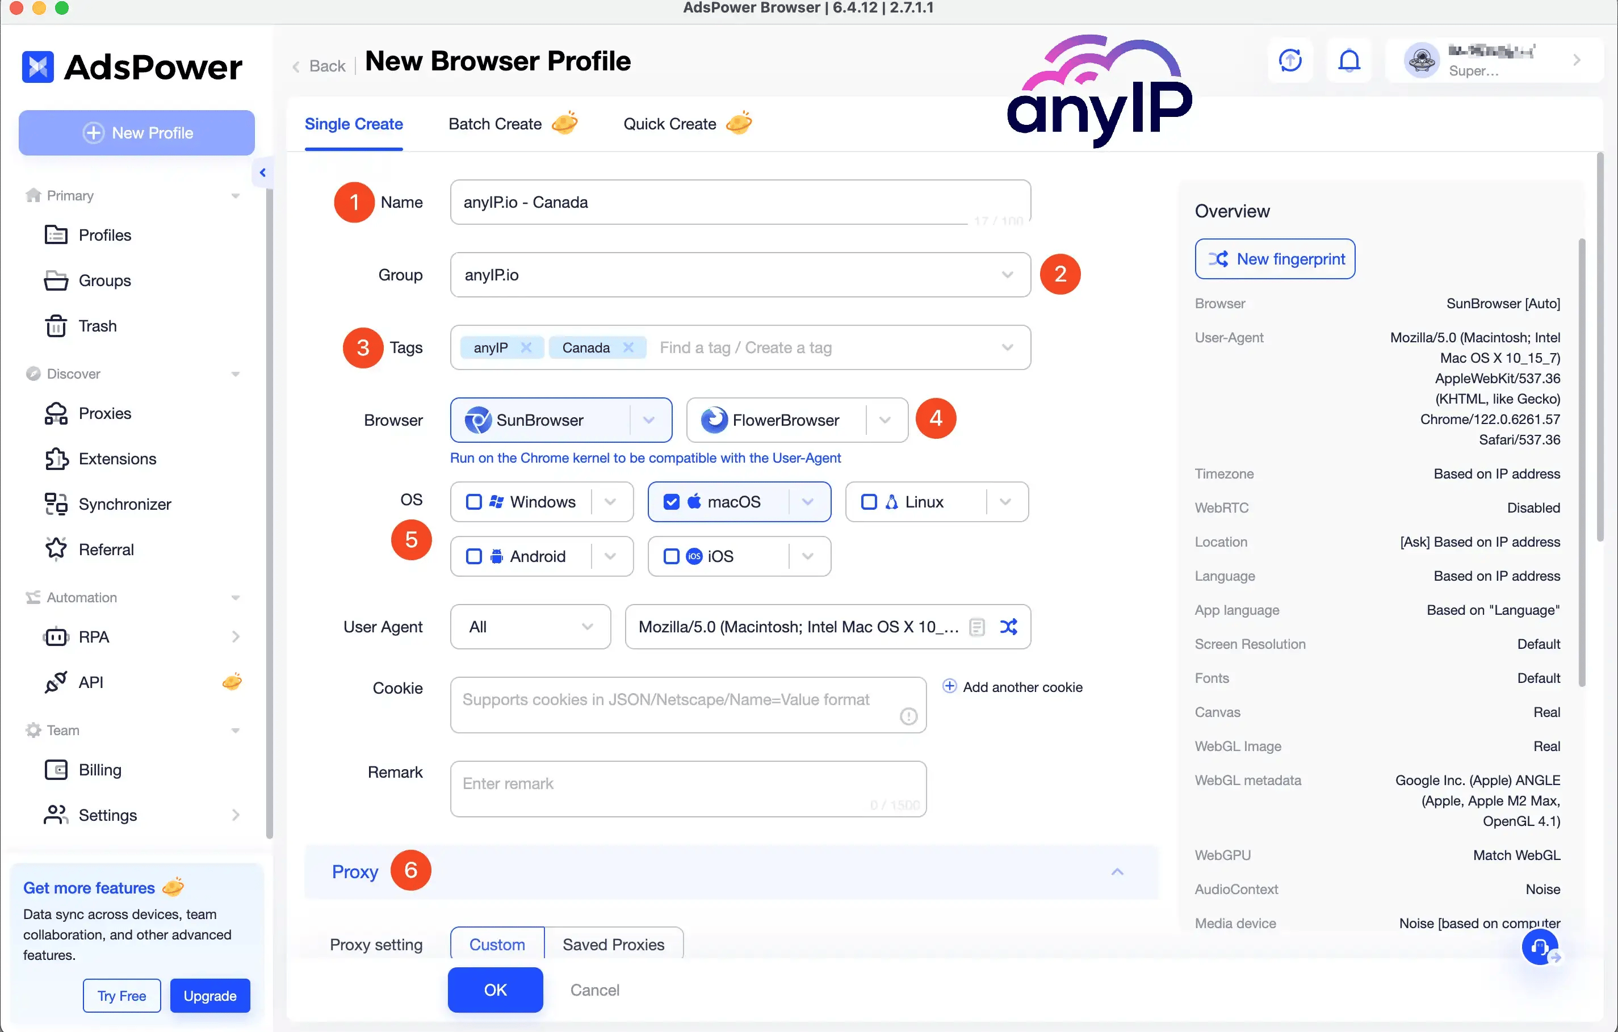This screenshot has height=1032, width=1618.
Task: Collapse the Team sidebar group
Action: pyautogui.click(x=235, y=731)
